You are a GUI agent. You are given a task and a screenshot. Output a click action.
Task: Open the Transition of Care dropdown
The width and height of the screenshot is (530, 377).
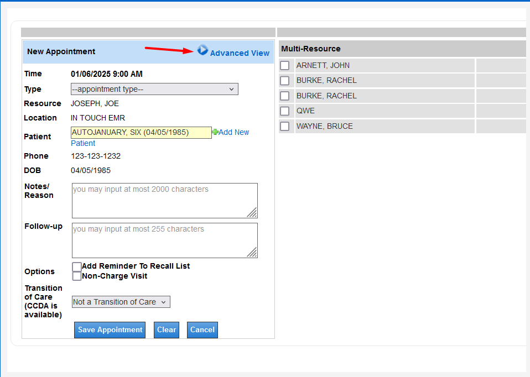[121, 302]
